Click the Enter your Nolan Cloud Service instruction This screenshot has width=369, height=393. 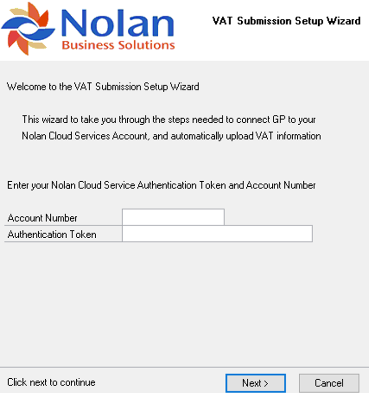161,185
